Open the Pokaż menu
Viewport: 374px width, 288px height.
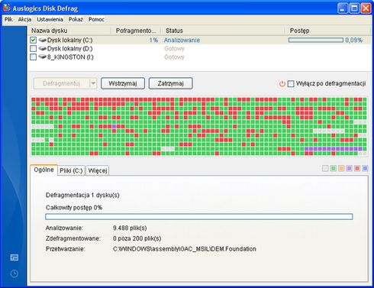[x=76, y=19]
